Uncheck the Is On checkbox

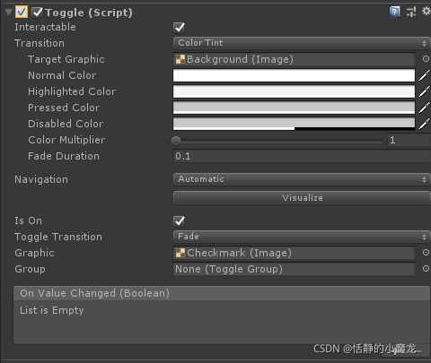pyautogui.click(x=179, y=221)
